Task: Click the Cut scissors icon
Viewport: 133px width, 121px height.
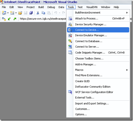Action: click(38, 13)
